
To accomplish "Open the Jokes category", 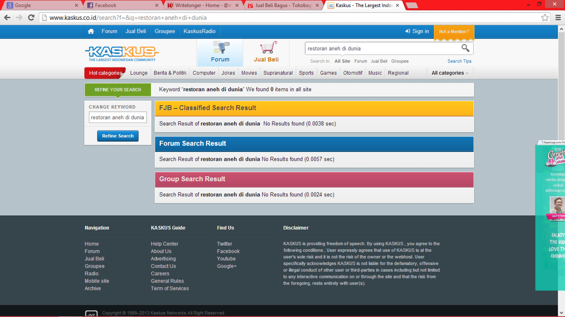I will click(228, 73).
